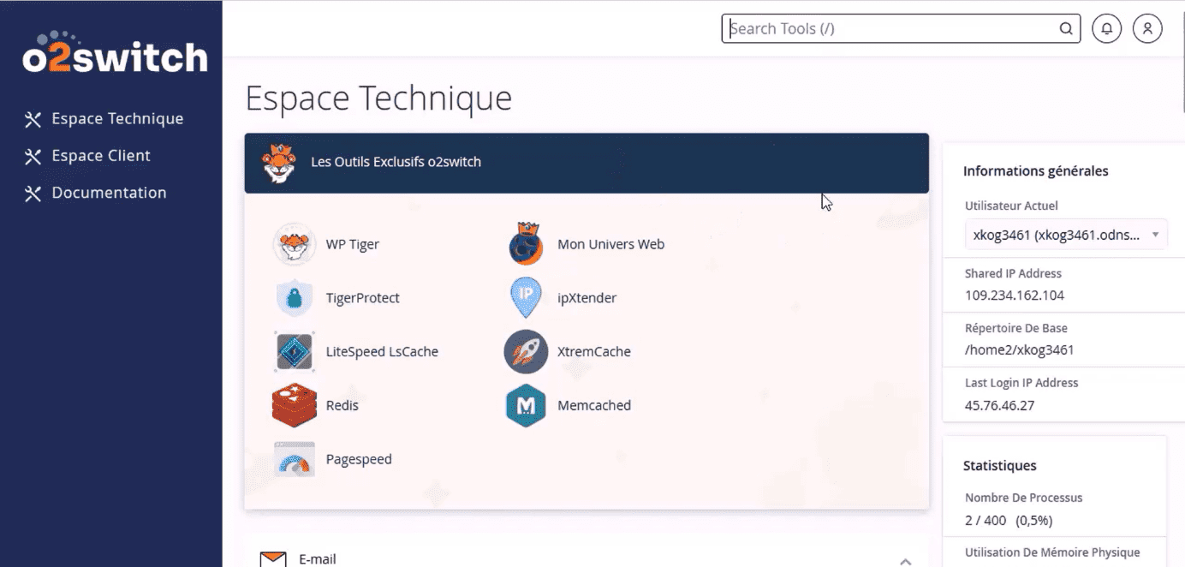Open the XtremCache link

pyautogui.click(x=594, y=351)
